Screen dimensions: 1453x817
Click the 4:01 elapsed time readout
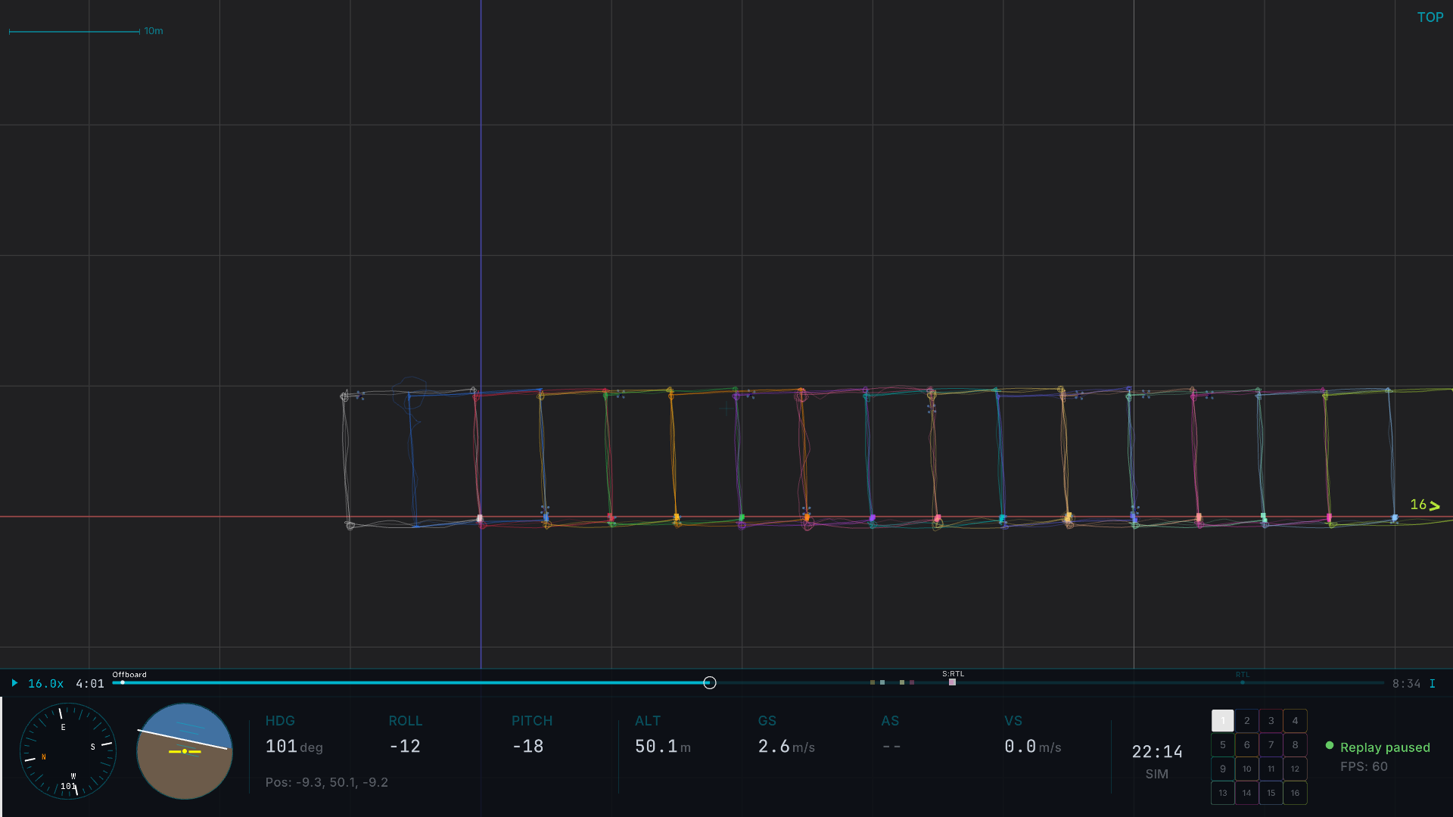pos(90,682)
